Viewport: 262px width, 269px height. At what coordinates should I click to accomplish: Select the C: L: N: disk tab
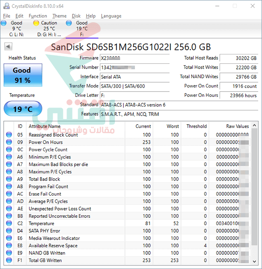click(16, 29)
